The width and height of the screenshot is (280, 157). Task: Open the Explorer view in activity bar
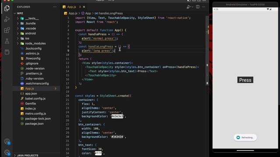(x=7, y=8)
